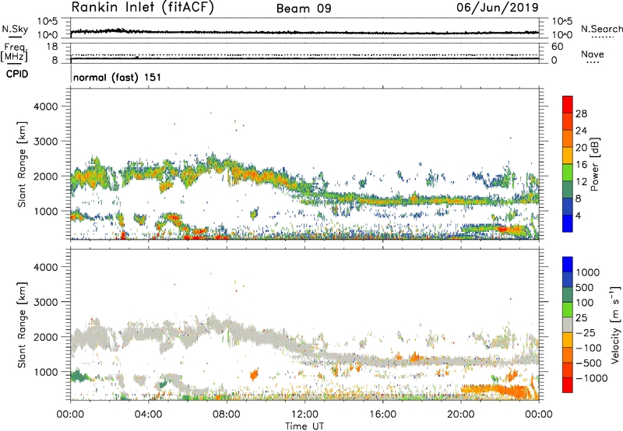Click the 'Rankin Inlet (fitACF)' plot title
This screenshot has width=623, height=431.
pyautogui.click(x=143, y=7)
